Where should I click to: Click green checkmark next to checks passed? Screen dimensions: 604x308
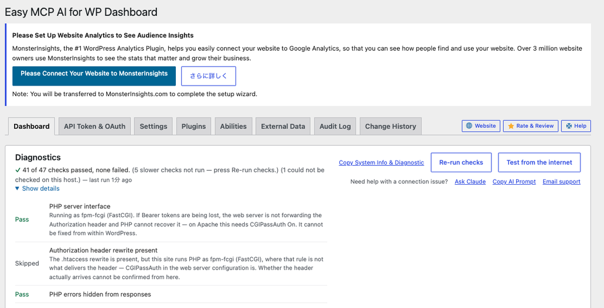[18, 169]
